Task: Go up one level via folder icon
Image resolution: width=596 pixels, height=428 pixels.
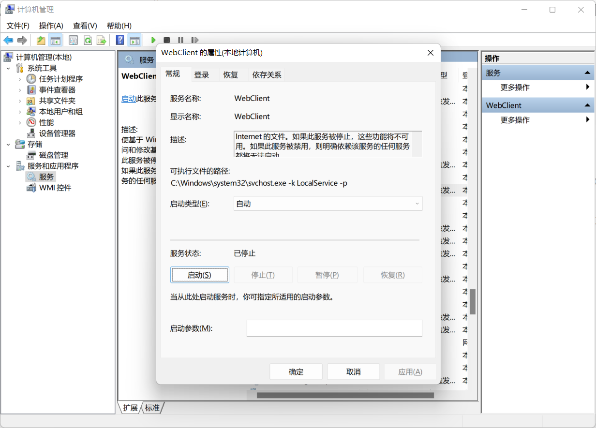Action: 41,40
